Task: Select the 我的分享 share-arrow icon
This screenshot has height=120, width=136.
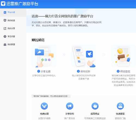Action: click(5, 28)
